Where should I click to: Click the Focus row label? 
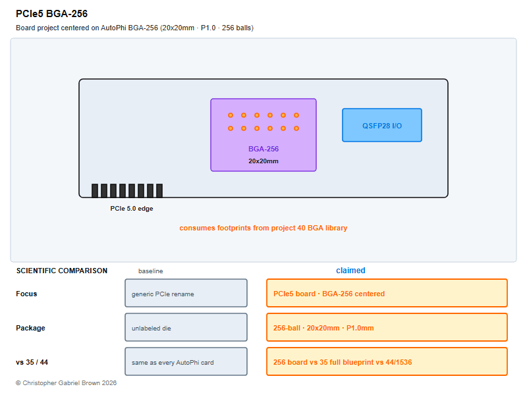coord(26,294)
